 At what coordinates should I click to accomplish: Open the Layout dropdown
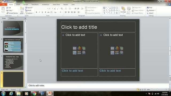tap(29, 8)
